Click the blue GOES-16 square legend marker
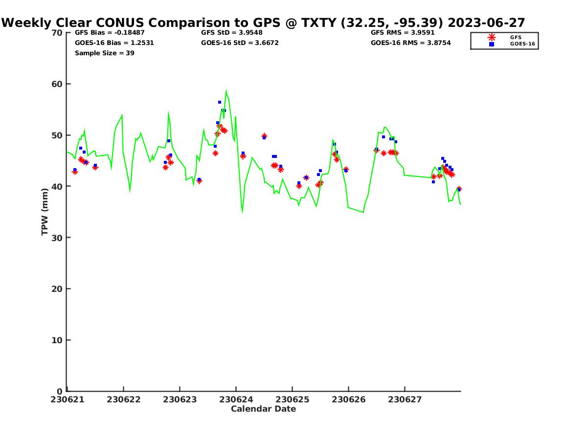The height and width of the screenshot is (440, 587). coord(492,44)
